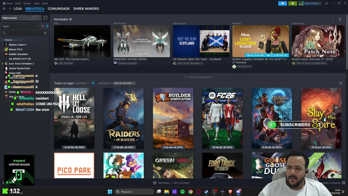Go back with the left arrow

tap(4, 9)
